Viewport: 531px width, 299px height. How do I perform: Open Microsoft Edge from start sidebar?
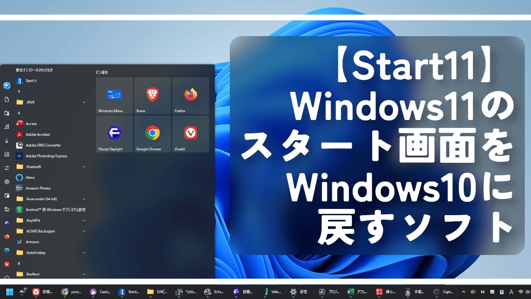7,250
